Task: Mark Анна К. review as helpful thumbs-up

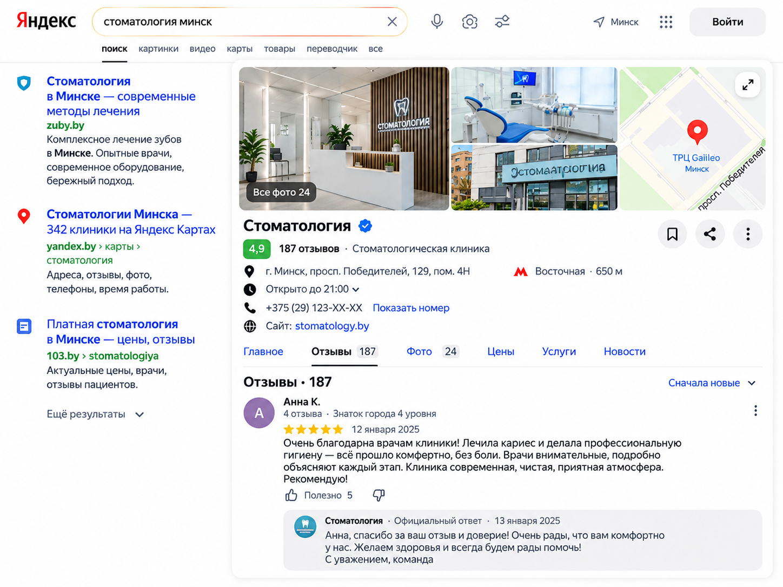Action: [291, 495]
